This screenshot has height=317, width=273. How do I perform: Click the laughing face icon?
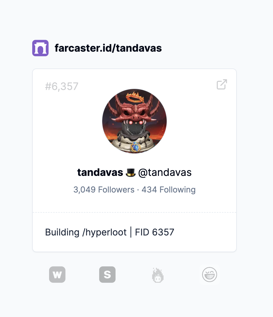pyautogui.click(x=210, y=275)
